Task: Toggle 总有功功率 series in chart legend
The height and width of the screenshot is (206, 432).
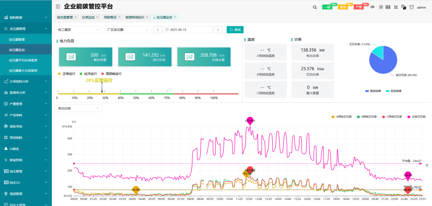Action: [416, 117]
